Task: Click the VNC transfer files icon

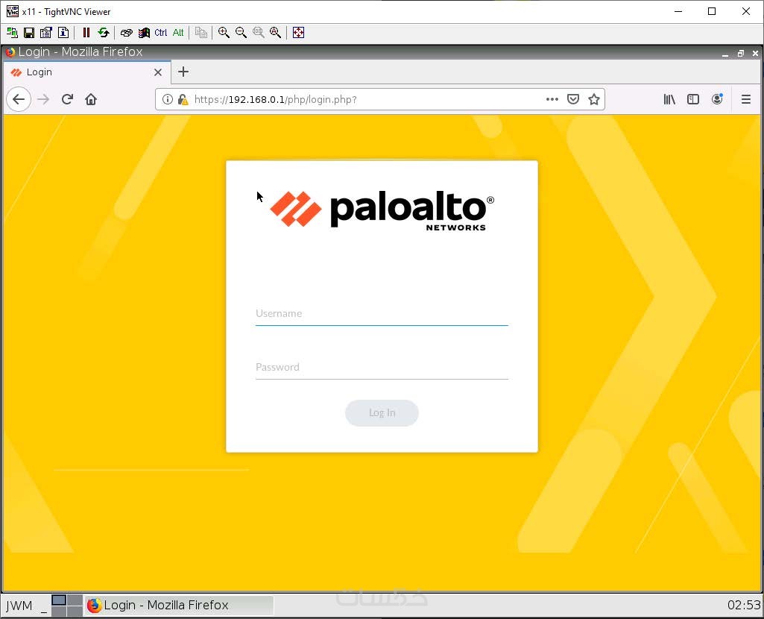Action: [x=201, y=33]
